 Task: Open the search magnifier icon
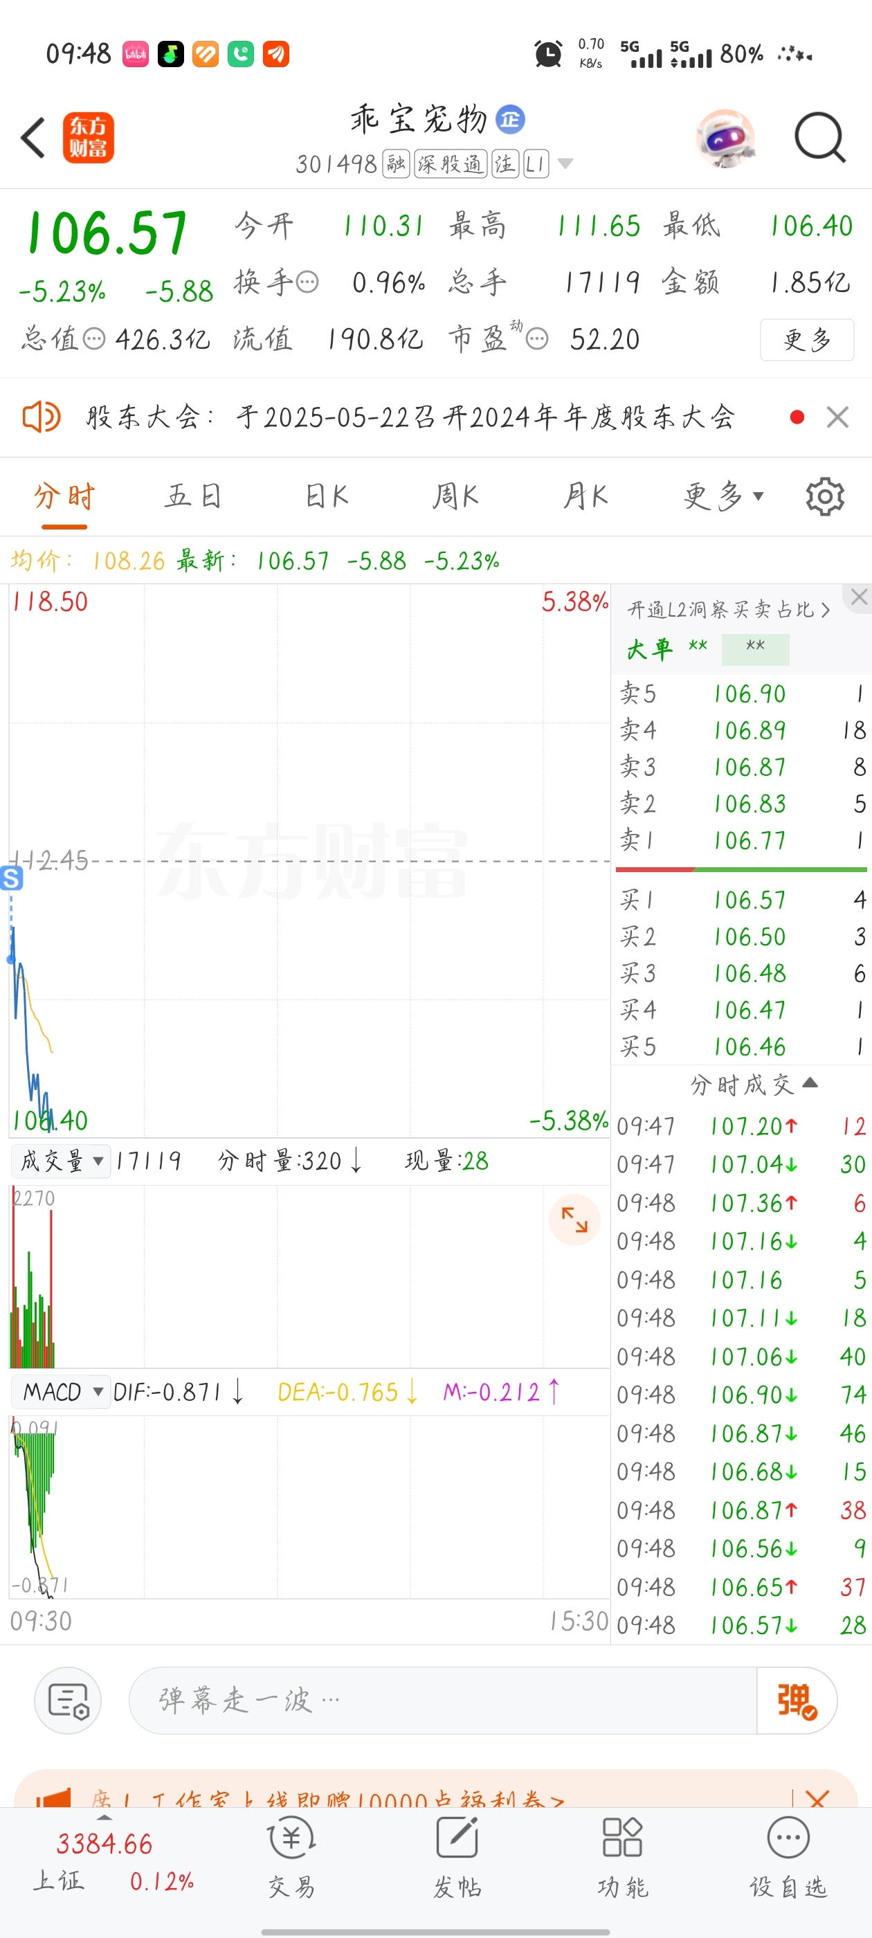click(x=820, y=138)
